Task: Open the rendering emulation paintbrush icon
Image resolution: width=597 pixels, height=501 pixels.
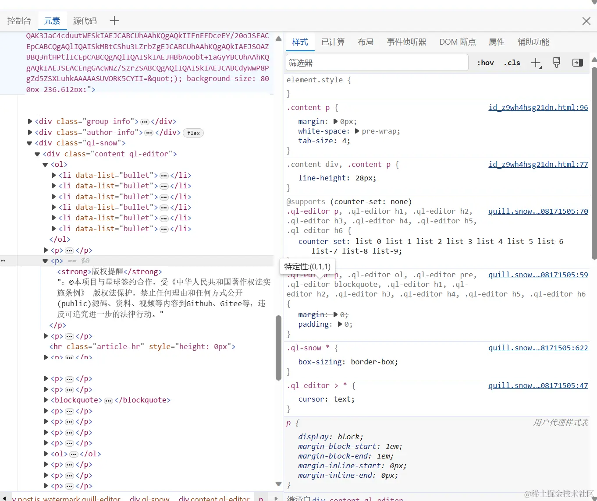Action: point(557,63)
